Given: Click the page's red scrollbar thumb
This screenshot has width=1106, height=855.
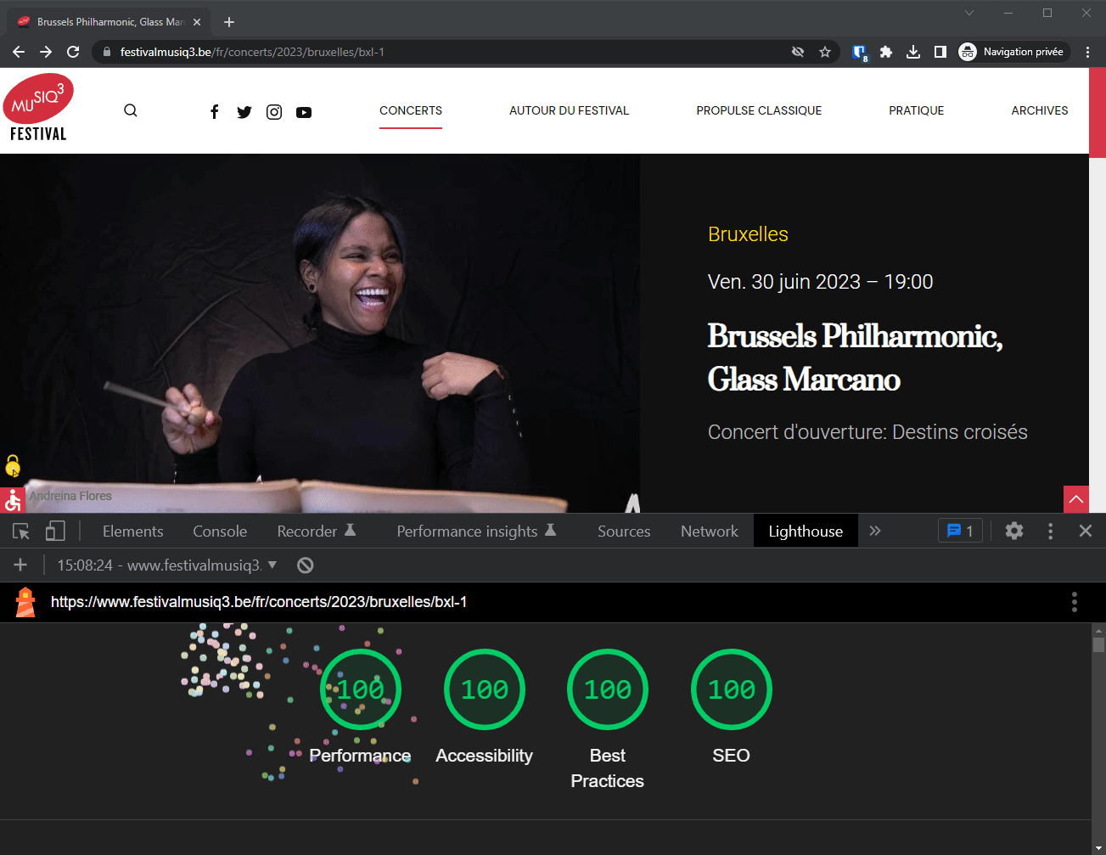Looking at the screenshot, I should tap(1098, 113).
